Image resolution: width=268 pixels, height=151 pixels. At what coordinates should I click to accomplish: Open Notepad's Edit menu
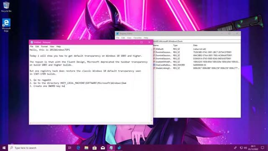37,47
